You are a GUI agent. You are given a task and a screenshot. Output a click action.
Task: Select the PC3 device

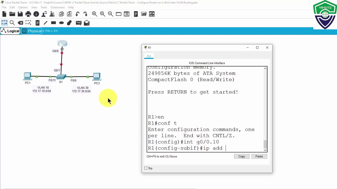97,77
